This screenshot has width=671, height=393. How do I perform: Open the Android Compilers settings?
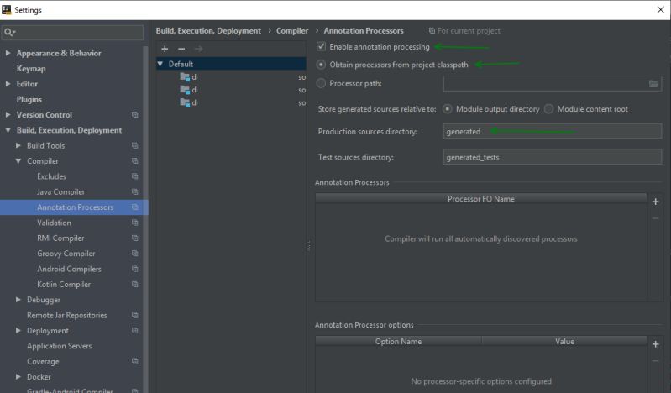[x=69, y=269]
